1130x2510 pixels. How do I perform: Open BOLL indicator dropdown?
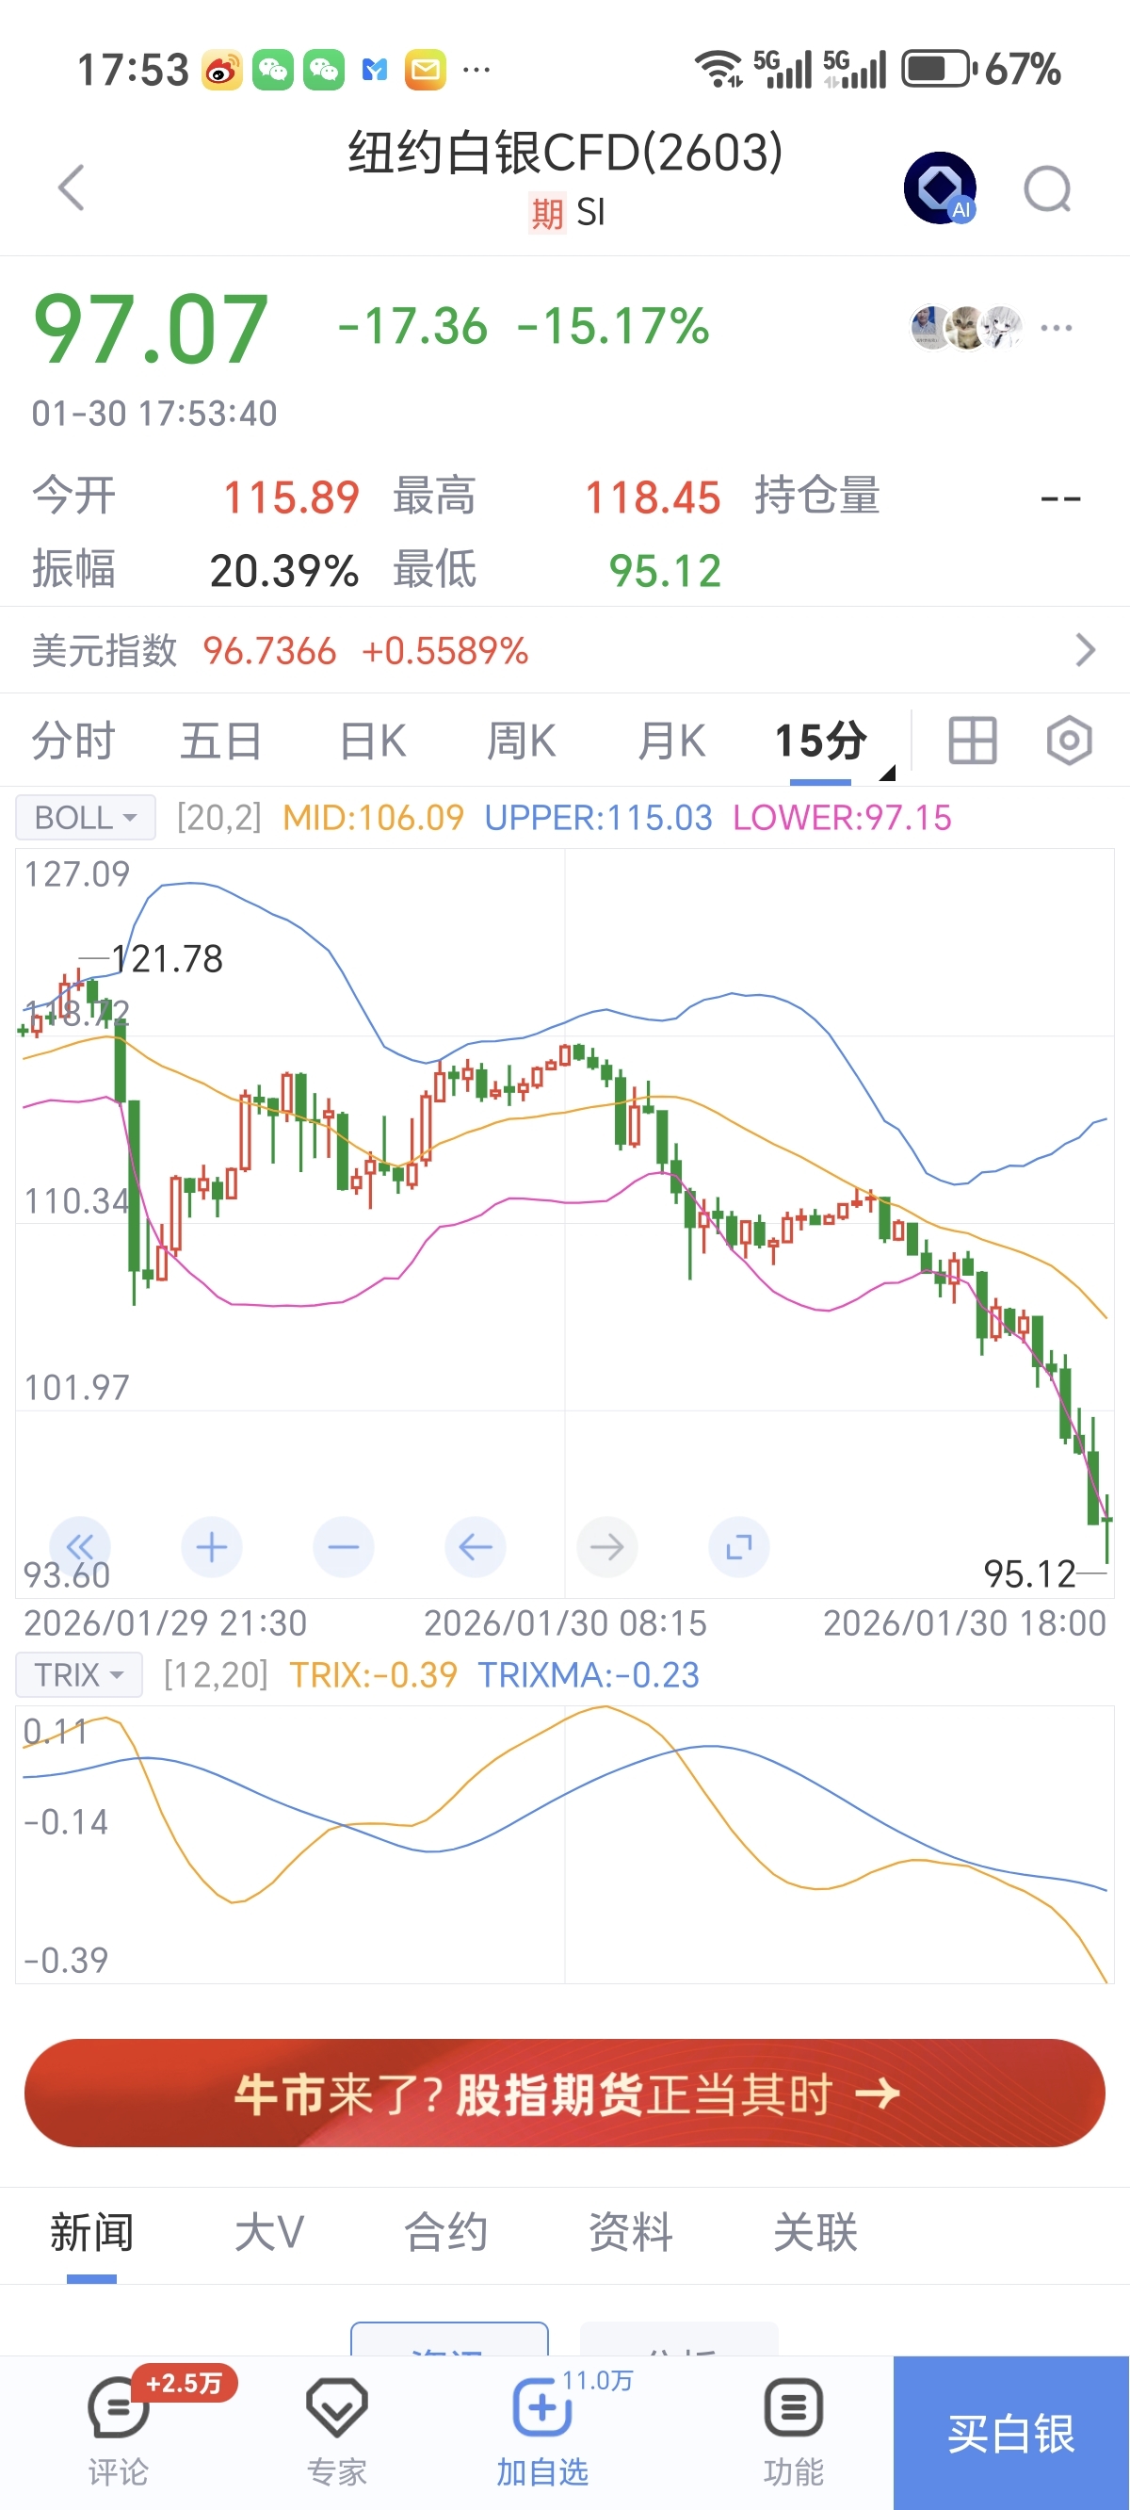tap(86, 818)
